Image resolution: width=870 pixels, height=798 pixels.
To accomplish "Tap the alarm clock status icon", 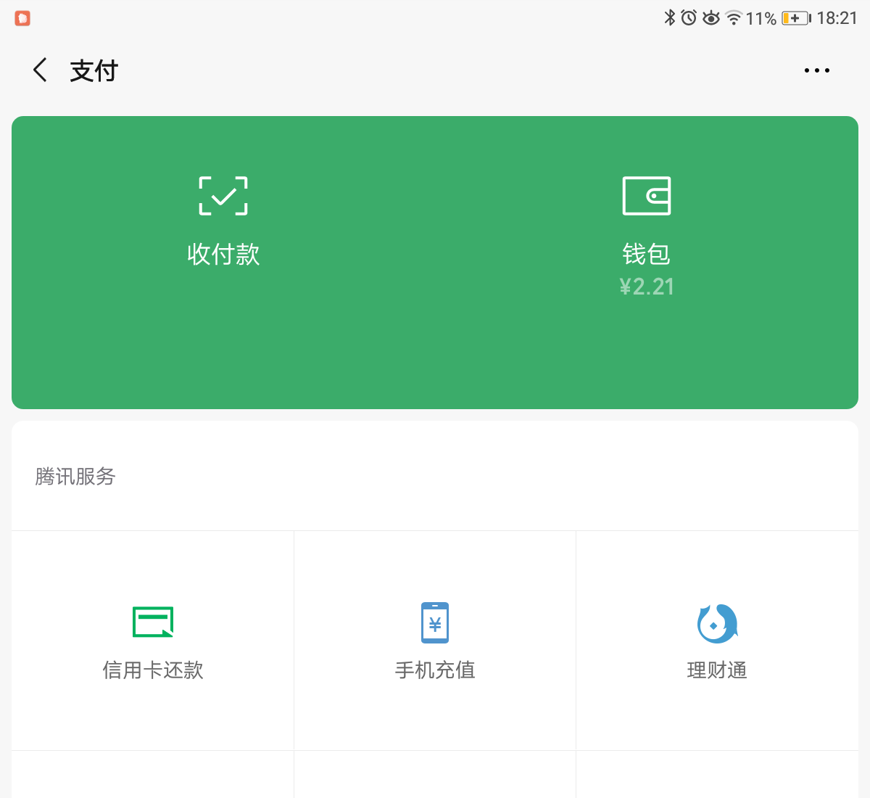I will point(689,17).
